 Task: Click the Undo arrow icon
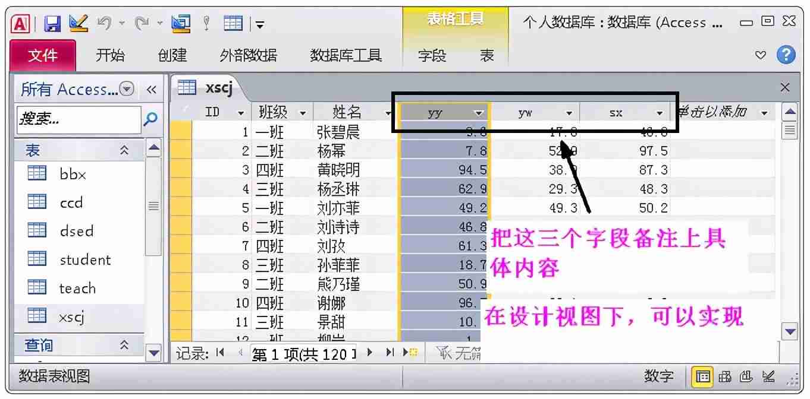tap(104, 23)
